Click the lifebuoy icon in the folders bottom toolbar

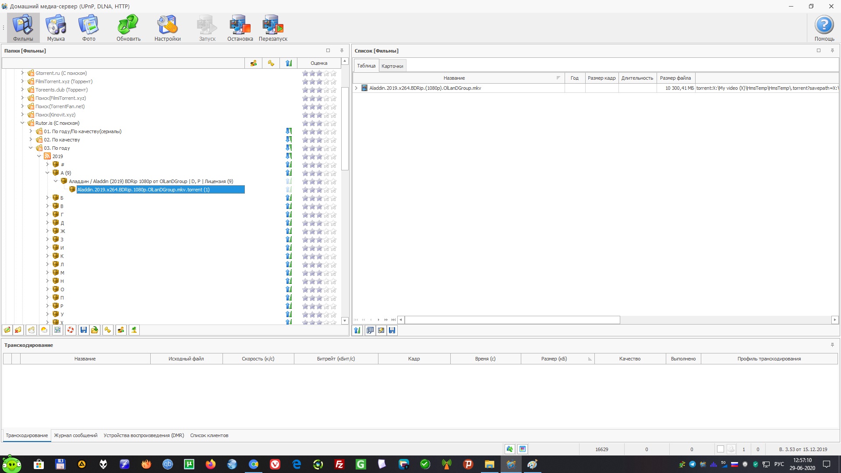[x=71, y=330]
